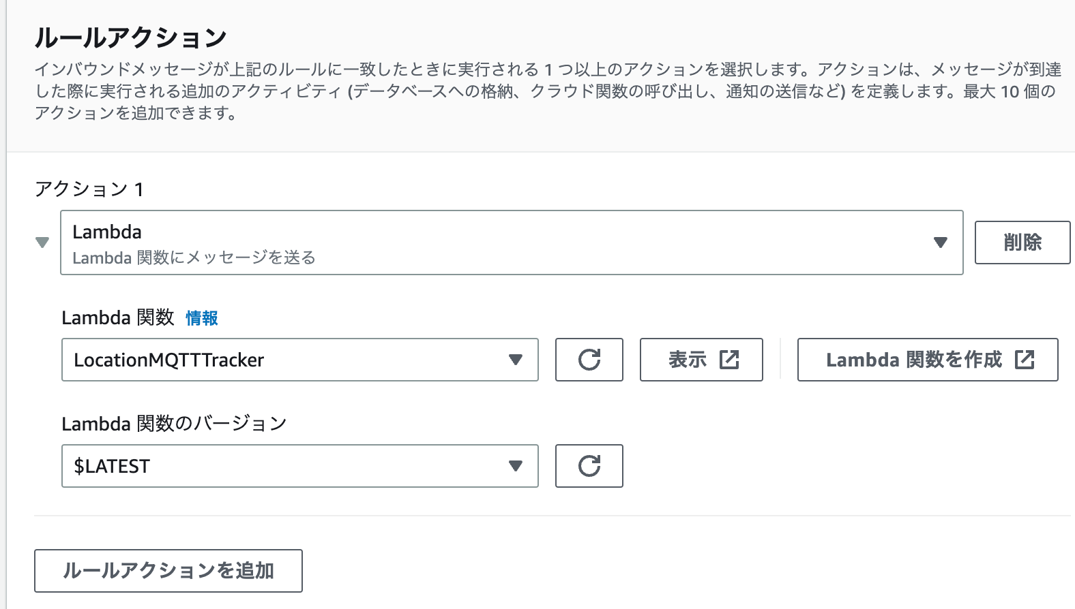Screen dimensions: 1075x609
Task: Click the arrow in the LocationMQTTTracker field
Action: (x=516, y=360)
